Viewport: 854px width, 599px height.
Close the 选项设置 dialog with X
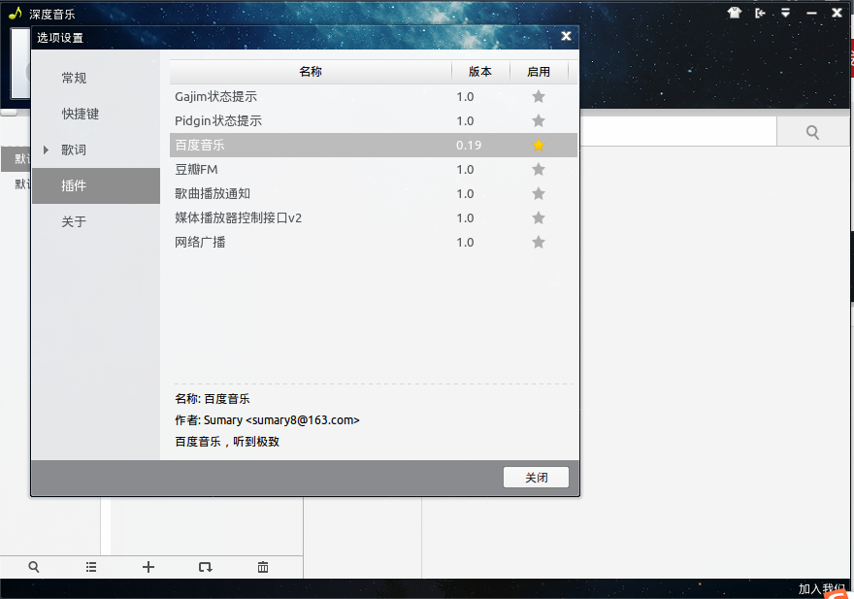(x=566, y=36)
